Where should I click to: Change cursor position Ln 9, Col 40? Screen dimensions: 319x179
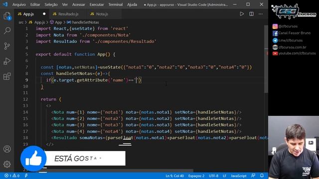pos(174,176)
